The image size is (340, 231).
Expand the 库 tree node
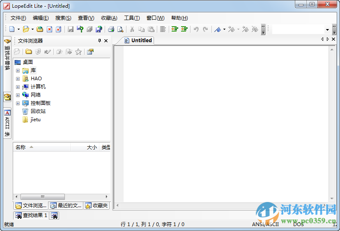18,70
